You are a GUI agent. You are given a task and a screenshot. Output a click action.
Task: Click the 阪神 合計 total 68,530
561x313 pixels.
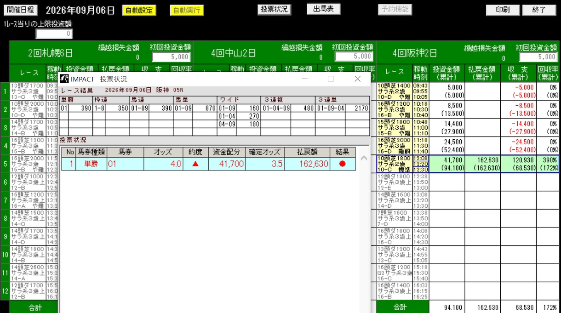coord(518,307)
